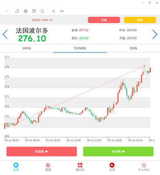
Task: Show the previous product with the left chevron
Action: coord(5,35)
